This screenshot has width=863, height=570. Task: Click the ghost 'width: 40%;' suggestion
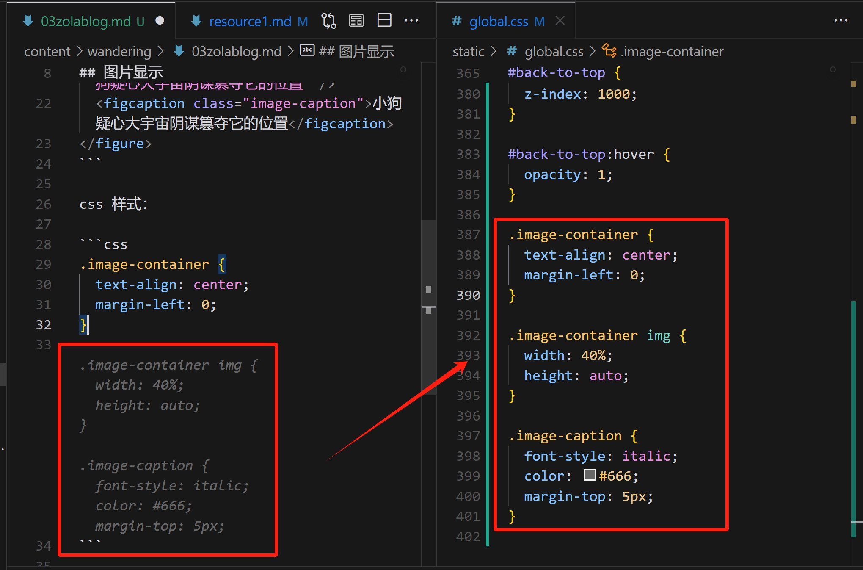click(x=139, y=385)
